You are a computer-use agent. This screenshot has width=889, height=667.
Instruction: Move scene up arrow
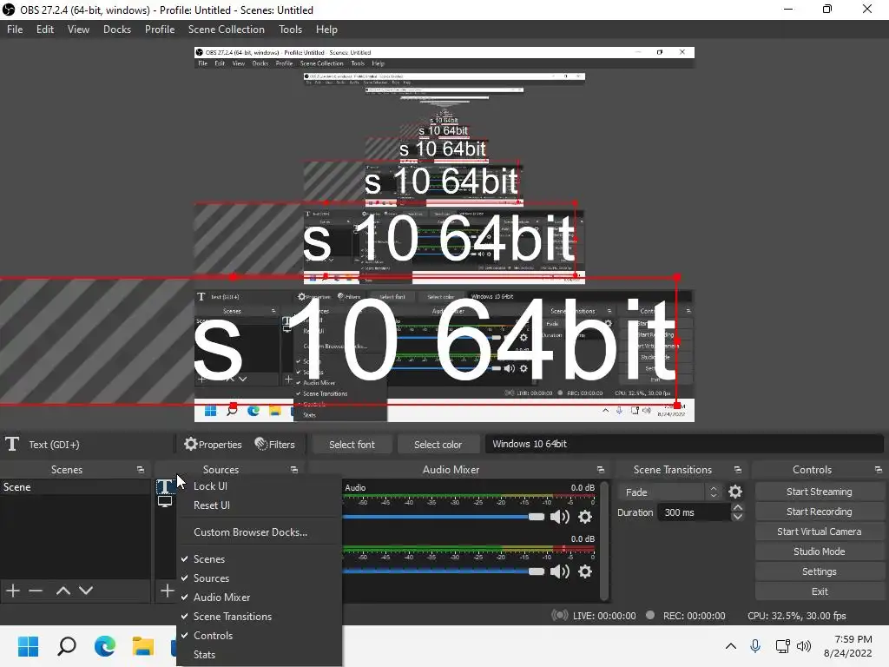coord(63,591)
